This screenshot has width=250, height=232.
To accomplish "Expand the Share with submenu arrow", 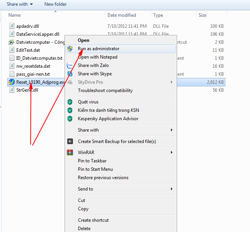I will coord(172,130).
